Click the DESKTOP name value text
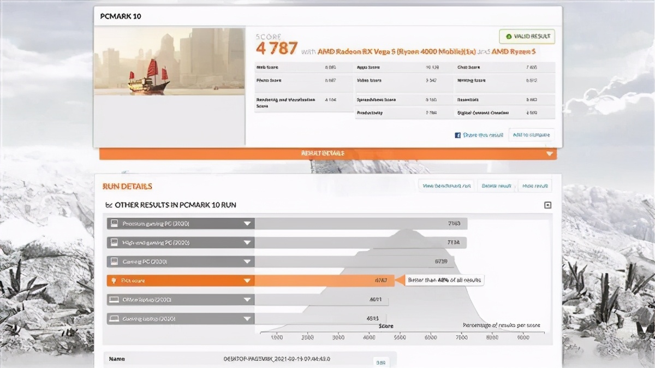The height and width of the screenshot is (368, 655). (277, 359)
